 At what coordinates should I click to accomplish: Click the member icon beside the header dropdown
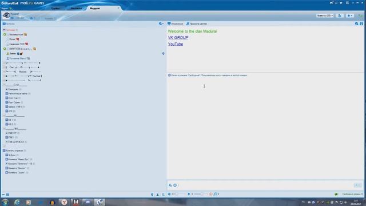tap(340, 15)
